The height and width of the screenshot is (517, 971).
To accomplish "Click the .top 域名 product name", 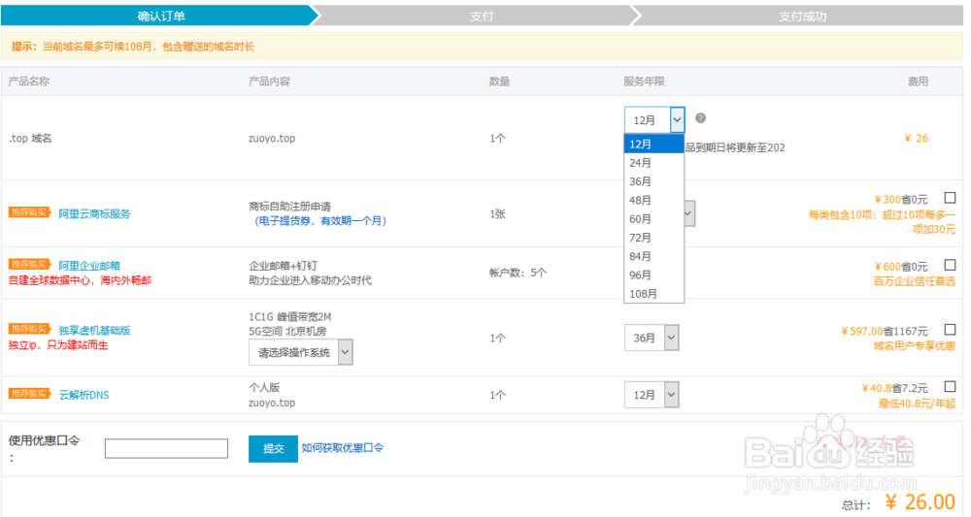I will 30,138.
